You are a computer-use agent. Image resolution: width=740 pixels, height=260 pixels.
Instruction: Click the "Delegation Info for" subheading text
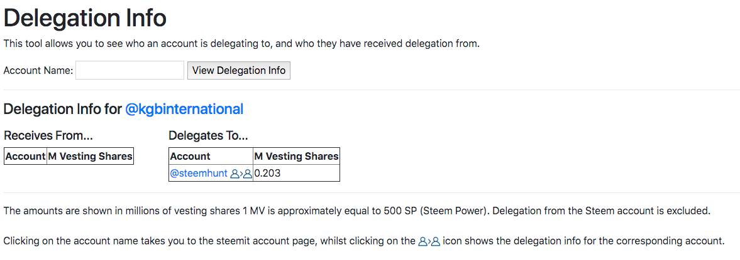(x=63, y=109)
